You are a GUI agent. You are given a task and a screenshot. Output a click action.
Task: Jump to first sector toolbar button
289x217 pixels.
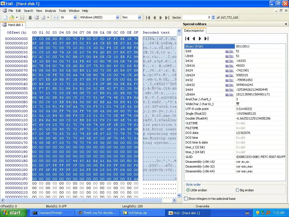(x=148, y=18)
